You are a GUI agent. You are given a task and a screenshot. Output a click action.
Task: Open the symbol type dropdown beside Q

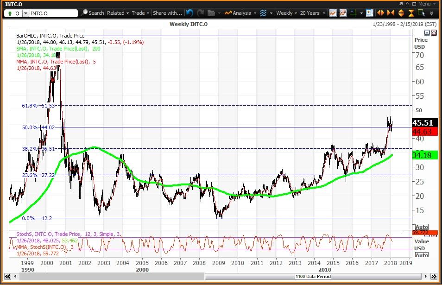[x=25, y=13]
